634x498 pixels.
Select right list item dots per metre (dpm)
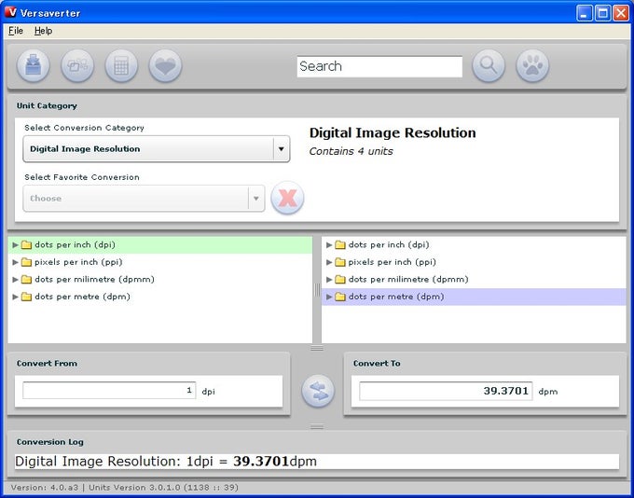(474, 297)
